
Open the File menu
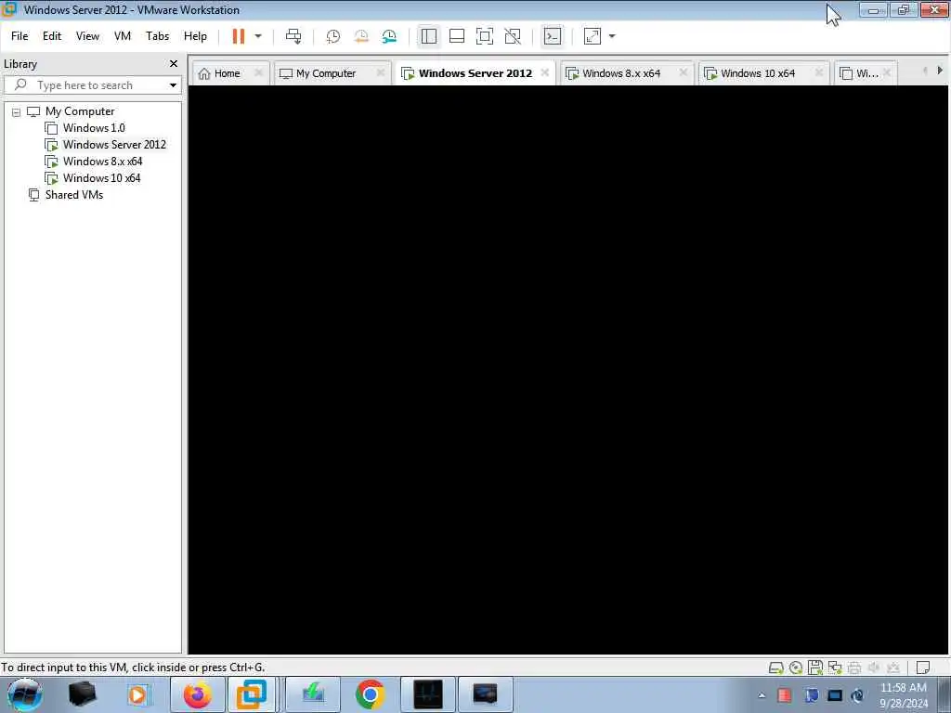tap(20, 36)
